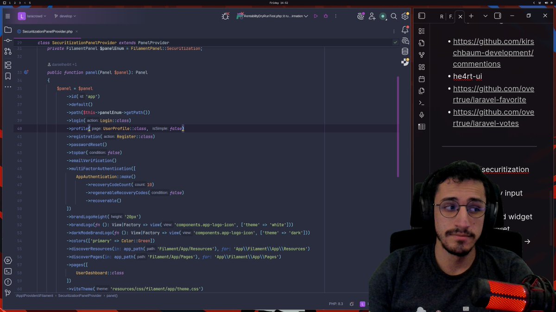Click the green inspection checkmark widget

[395, 42]
